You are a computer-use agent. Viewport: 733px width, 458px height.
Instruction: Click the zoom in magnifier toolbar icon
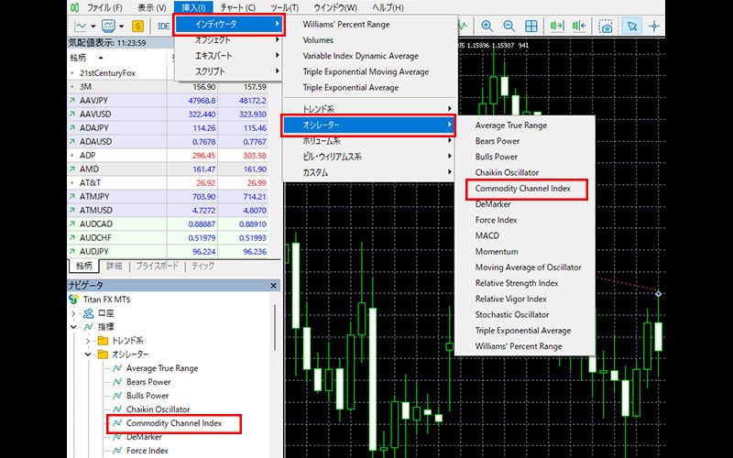(487, 27)
